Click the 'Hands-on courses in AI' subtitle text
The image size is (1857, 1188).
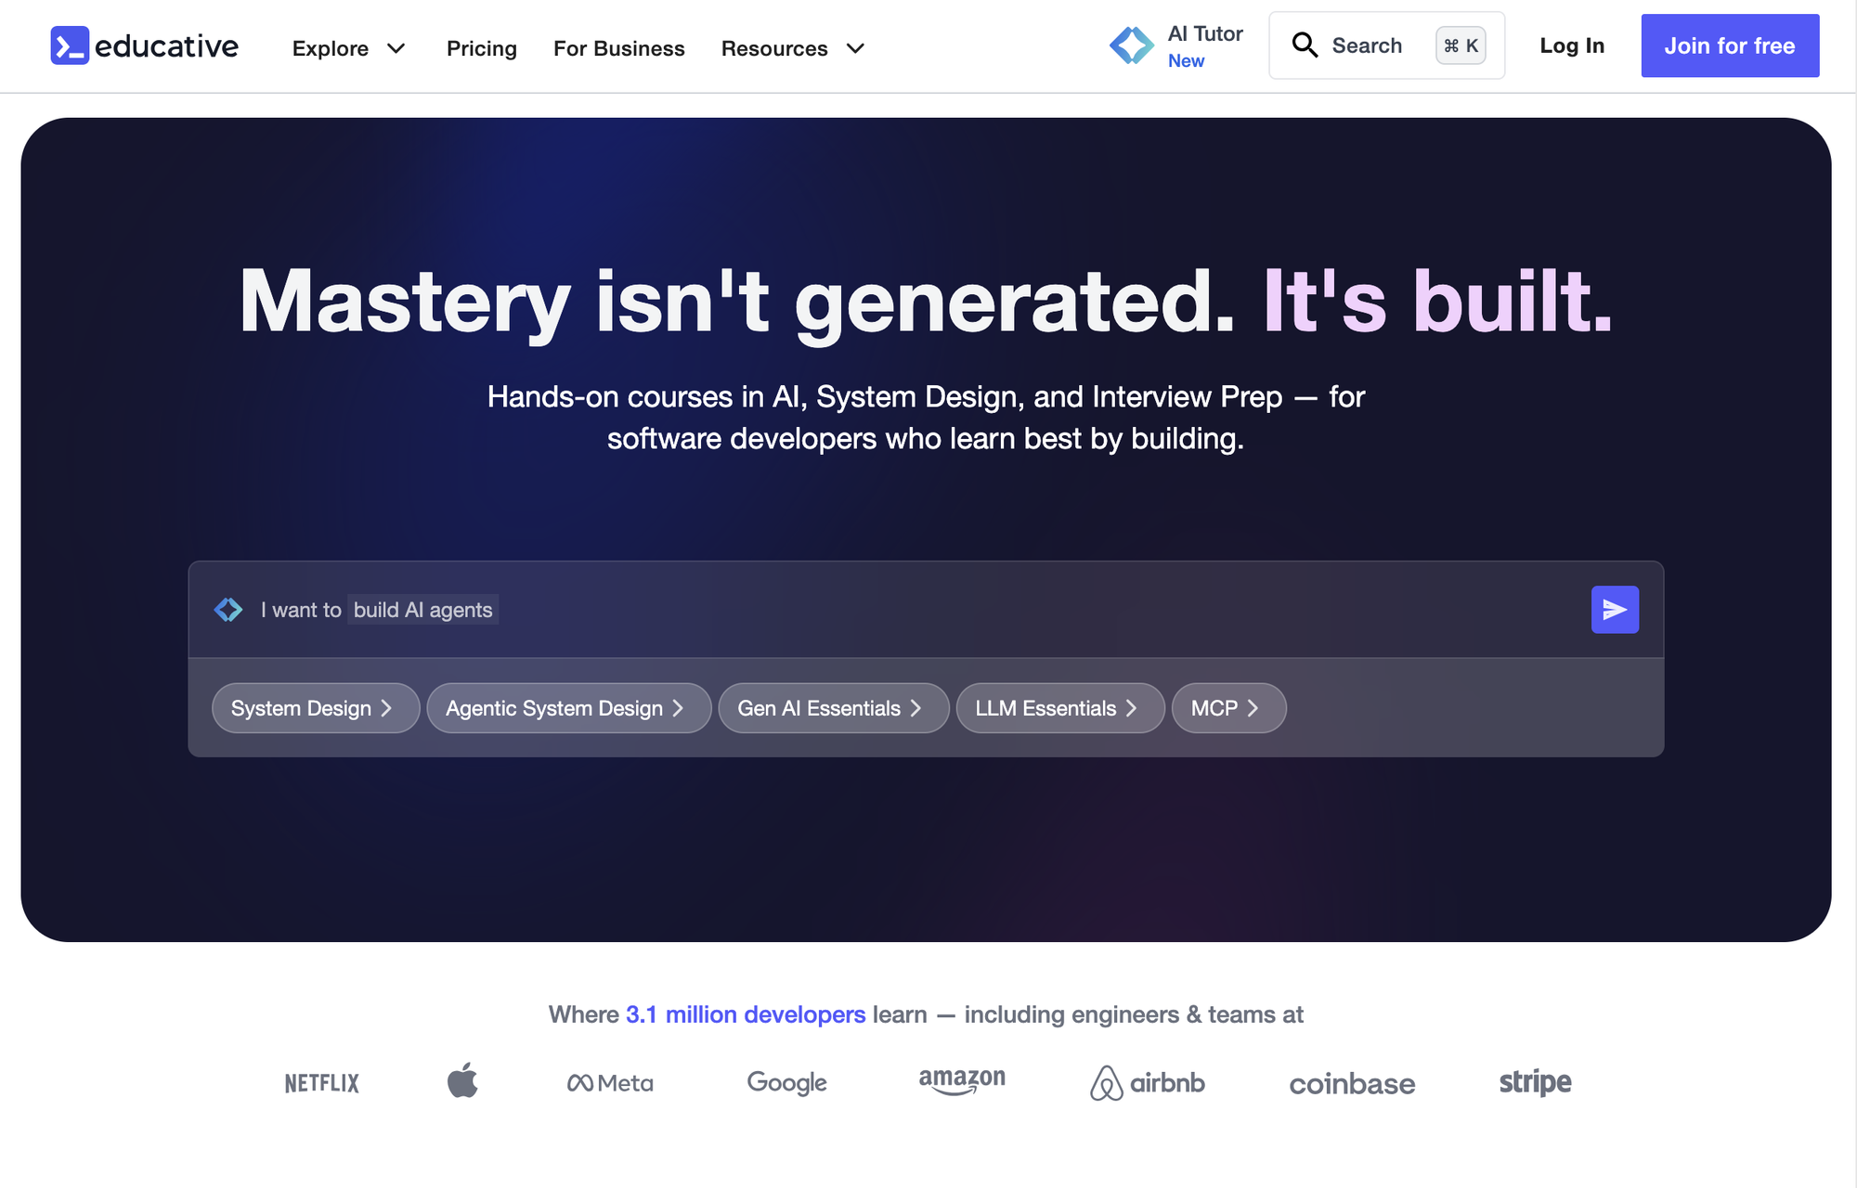926,418
